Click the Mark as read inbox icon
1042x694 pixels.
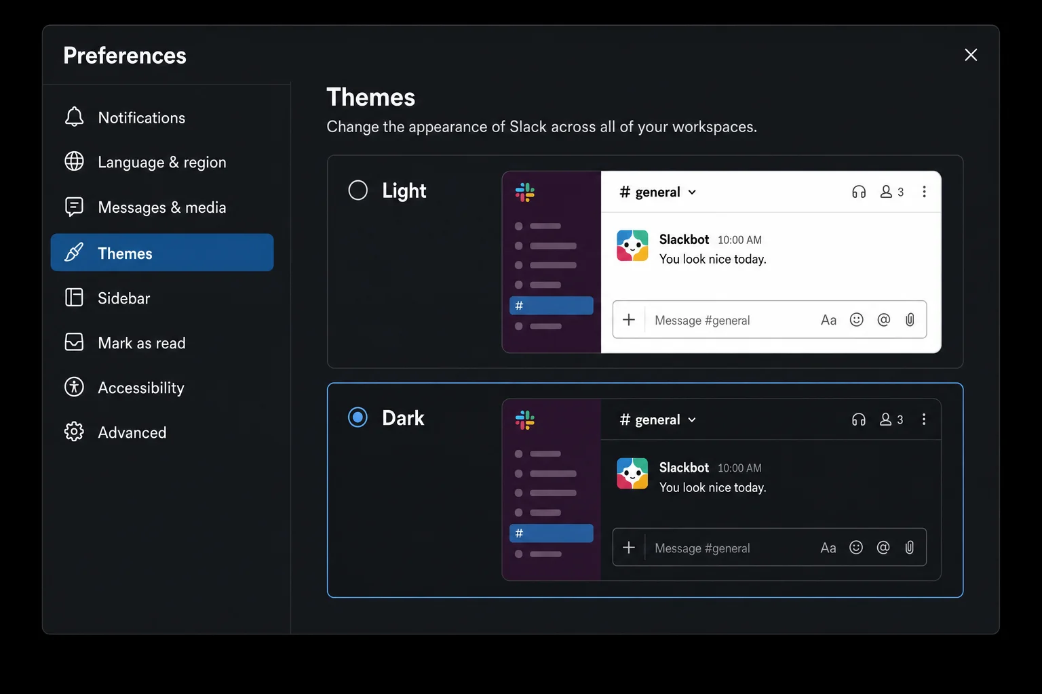tap(74, 342)
